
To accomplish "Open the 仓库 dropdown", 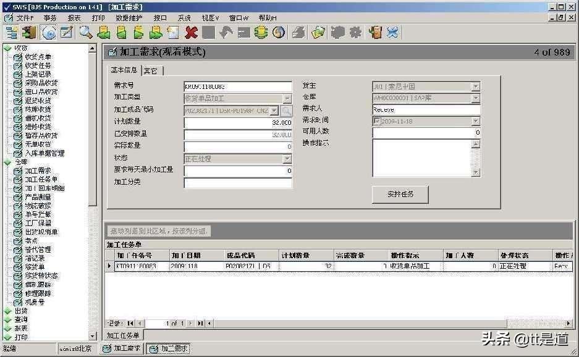I will [x=476, y=98].
